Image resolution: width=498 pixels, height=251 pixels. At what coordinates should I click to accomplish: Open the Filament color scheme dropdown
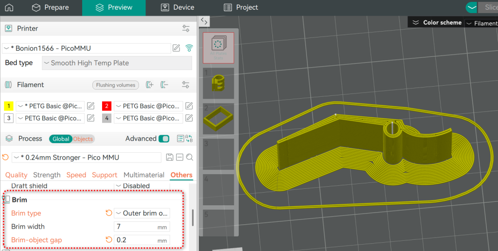coord(481,23)
